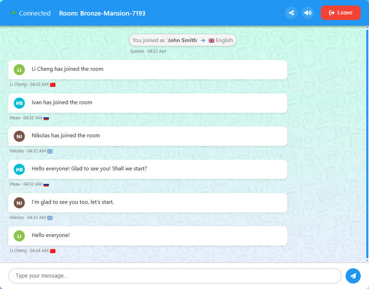
Task: Click 'Li Cheng · 04:32 AM' sender line
Action: coord(29,84)
